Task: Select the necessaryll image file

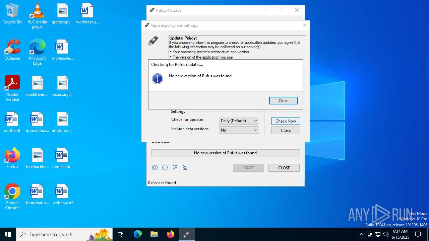Action: [62, 86]
